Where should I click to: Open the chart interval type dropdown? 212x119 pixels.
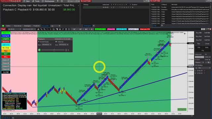(x=29, y=29)
